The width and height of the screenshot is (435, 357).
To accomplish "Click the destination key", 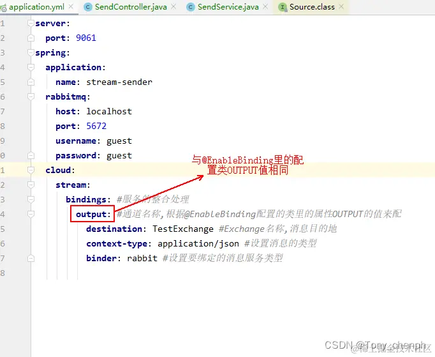I will coord(114,229).
